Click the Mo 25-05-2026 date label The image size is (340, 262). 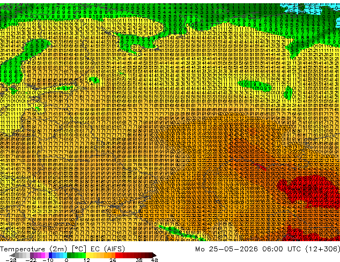tap(226, 249)
